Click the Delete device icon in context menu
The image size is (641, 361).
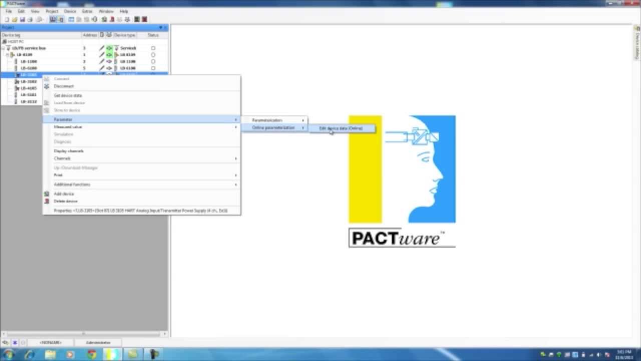click(47, 201)
